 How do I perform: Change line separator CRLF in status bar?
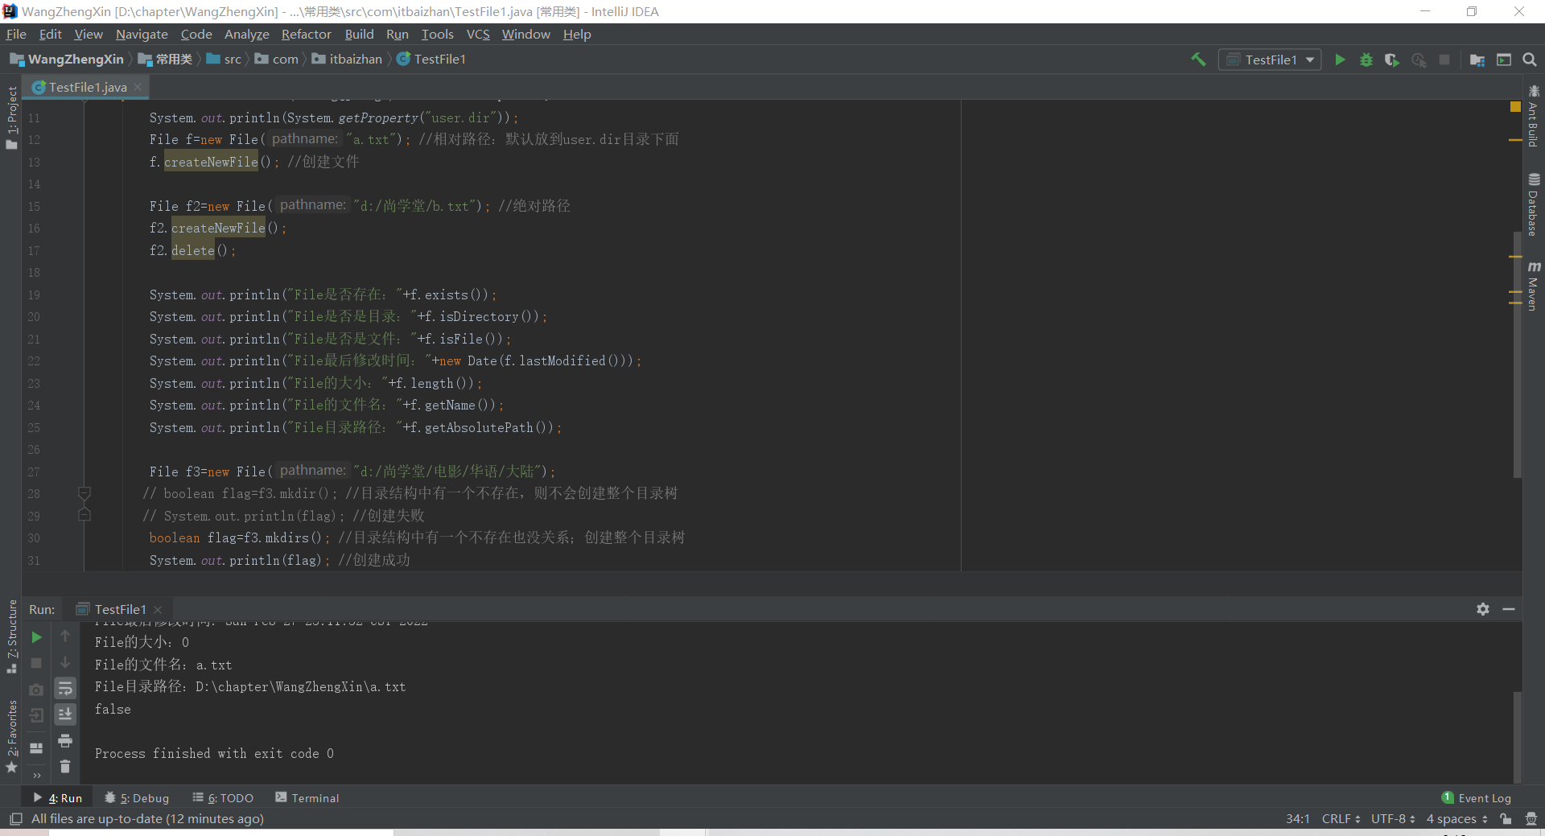coord(1341,819)
